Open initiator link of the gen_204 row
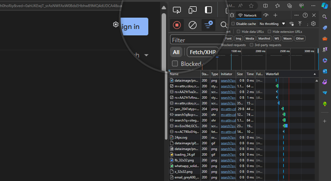 coord(228,109)
